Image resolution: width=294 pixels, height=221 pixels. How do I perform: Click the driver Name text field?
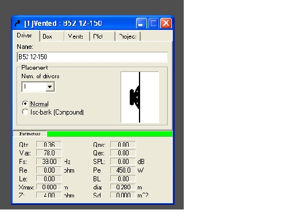pos(92,57)
